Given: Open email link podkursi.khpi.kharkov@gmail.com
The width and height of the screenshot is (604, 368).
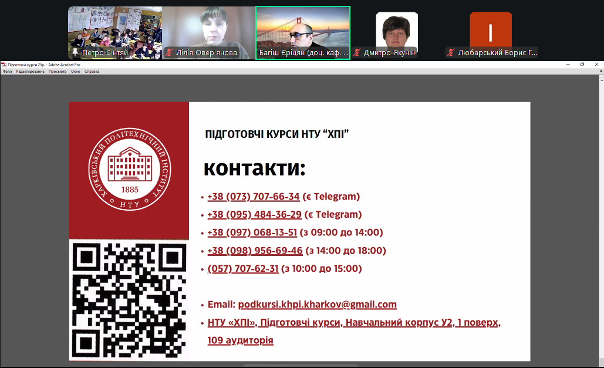Looking at the screenshot, I should (x=318, y=305).
